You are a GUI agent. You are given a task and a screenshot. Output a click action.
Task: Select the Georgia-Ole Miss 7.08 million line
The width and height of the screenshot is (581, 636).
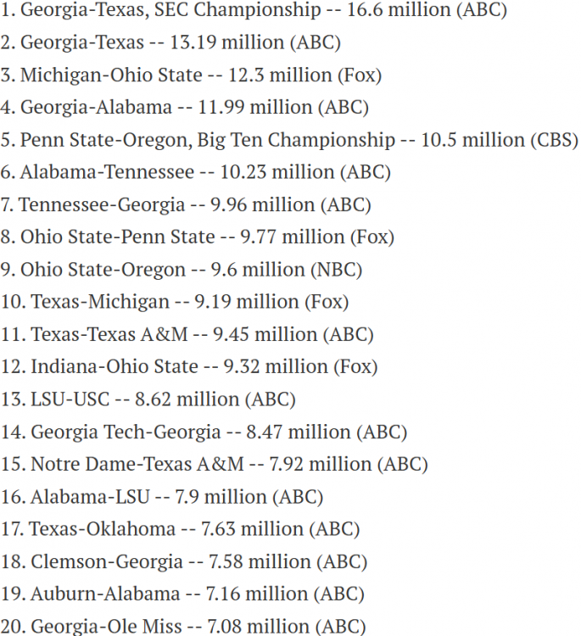click(x=183, y=626)
